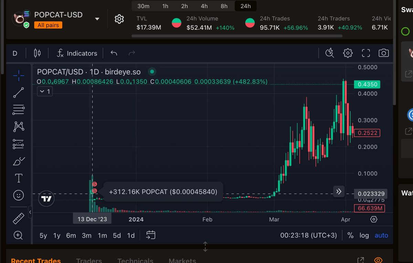Select the 1h stats timeframe

click(165, 6)
